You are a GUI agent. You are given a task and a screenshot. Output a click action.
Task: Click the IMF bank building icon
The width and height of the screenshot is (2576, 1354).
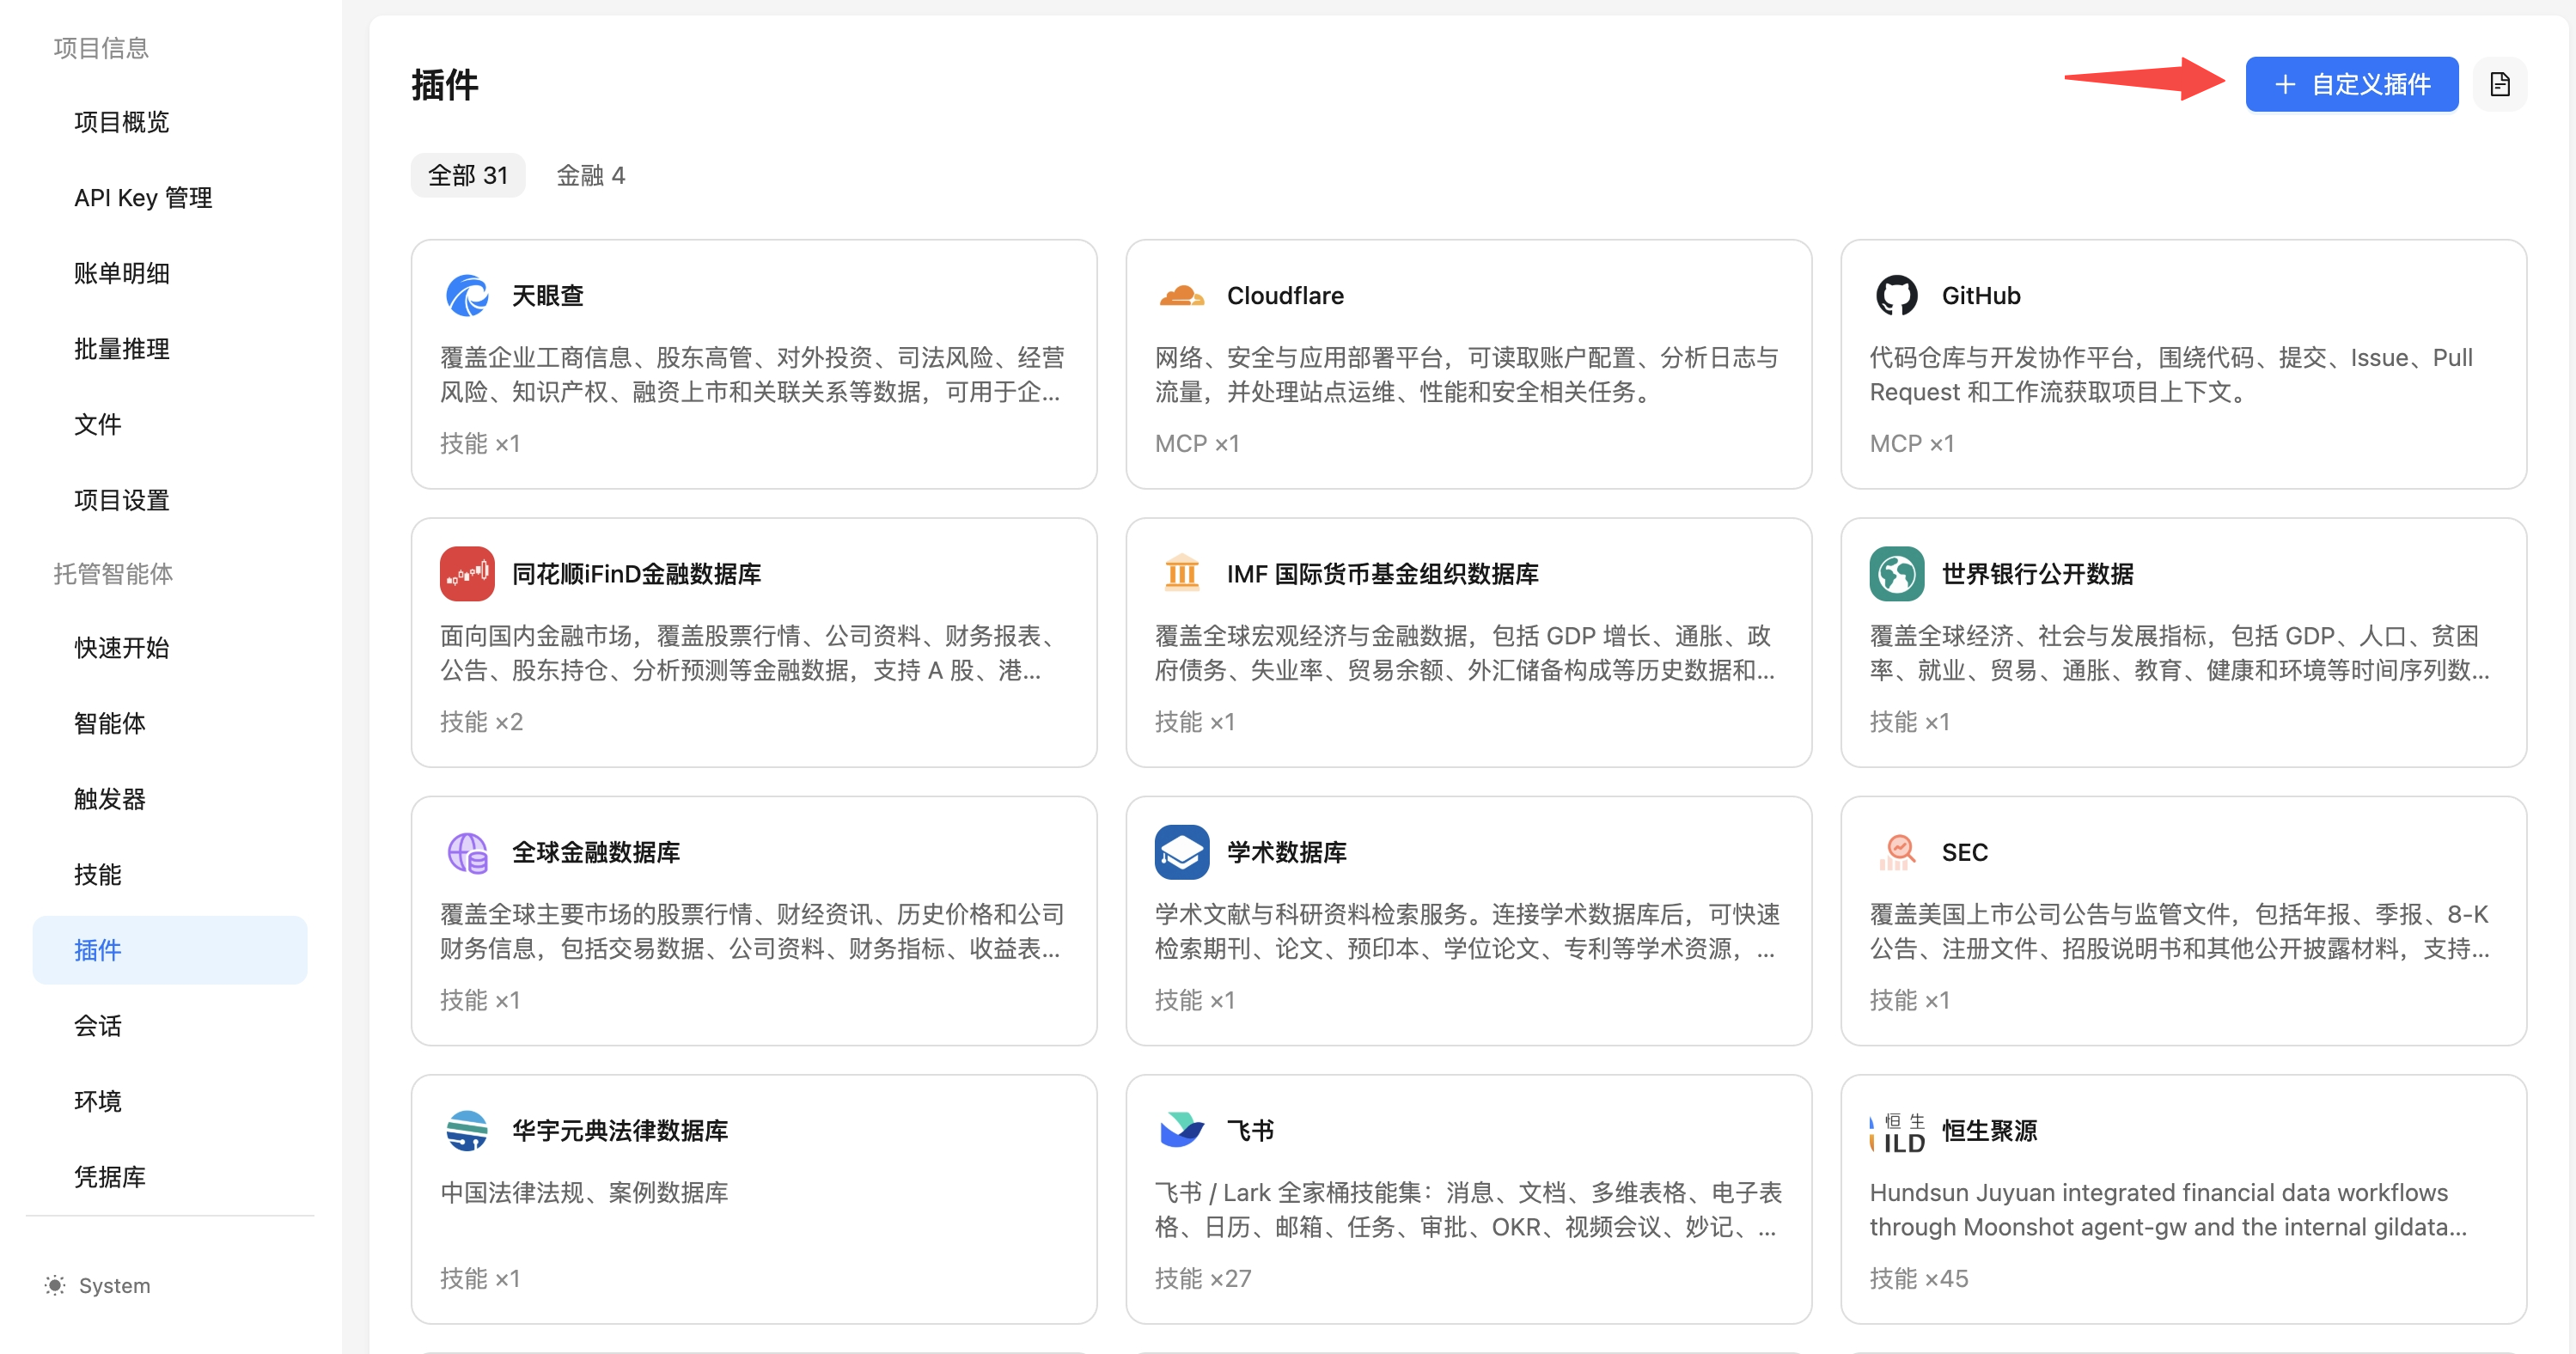[1182, 574]
